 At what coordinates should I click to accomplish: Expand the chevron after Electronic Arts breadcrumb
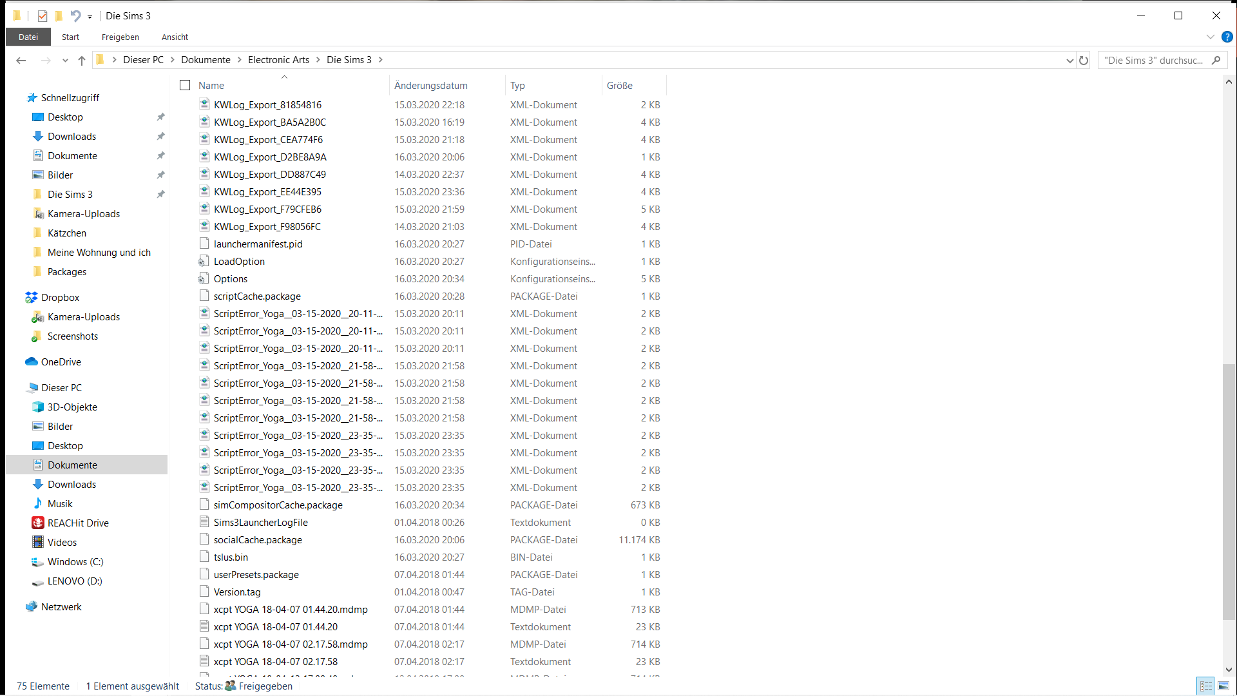click(x=318, y=60)
